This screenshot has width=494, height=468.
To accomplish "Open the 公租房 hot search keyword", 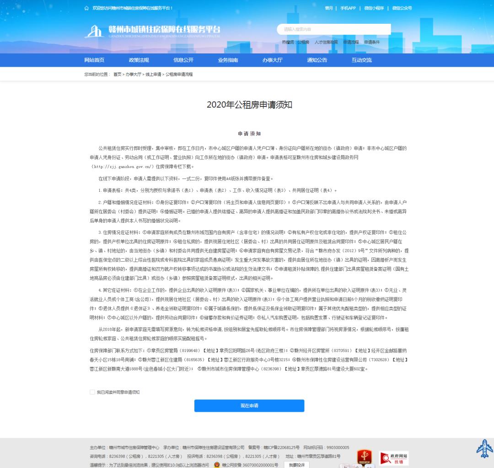I will (x=303, y=42).
